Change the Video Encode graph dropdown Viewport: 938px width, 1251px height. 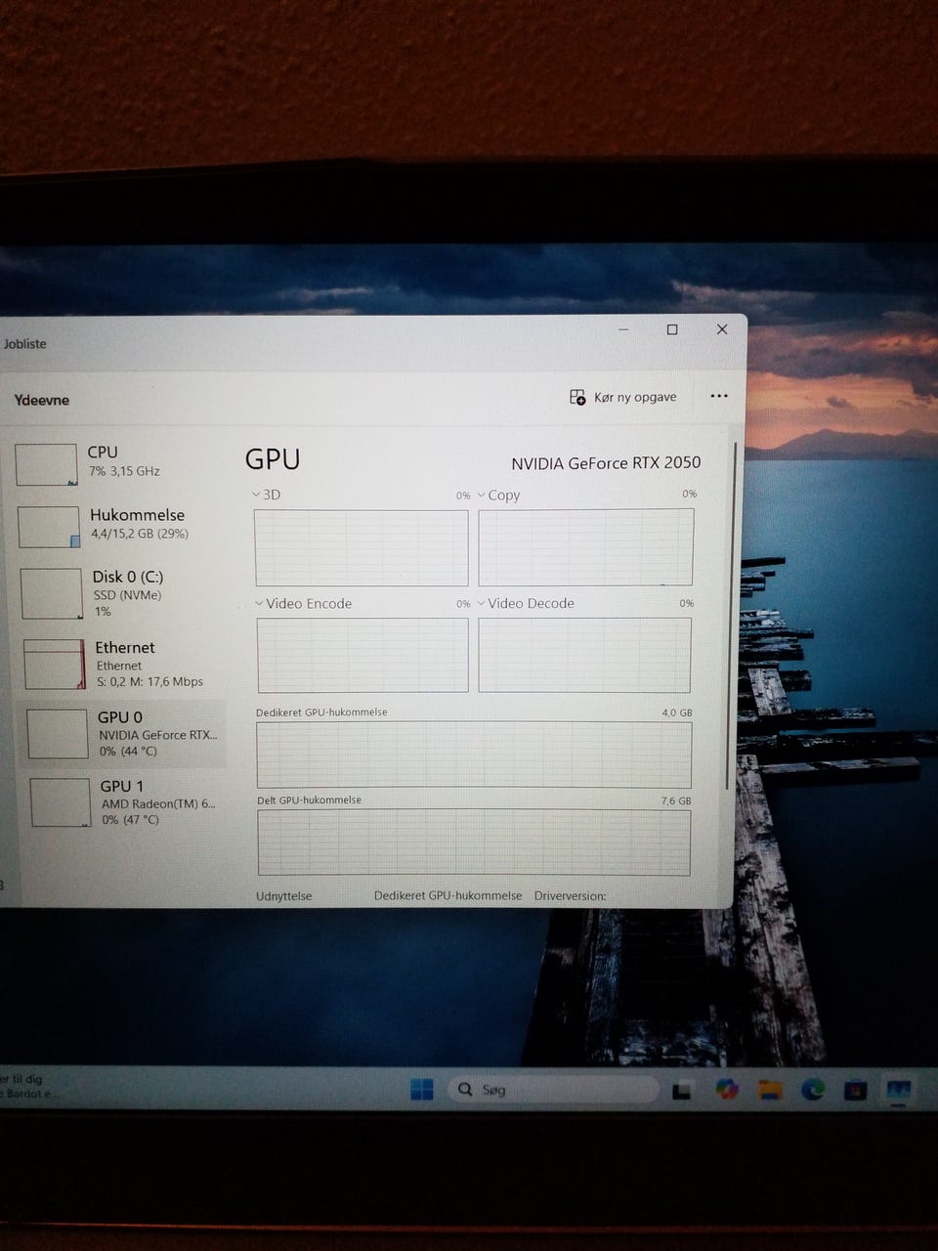coord(303,603)
